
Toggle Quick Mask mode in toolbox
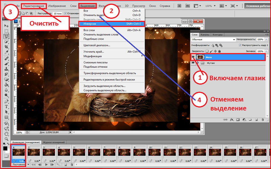[x=6, y=156]
